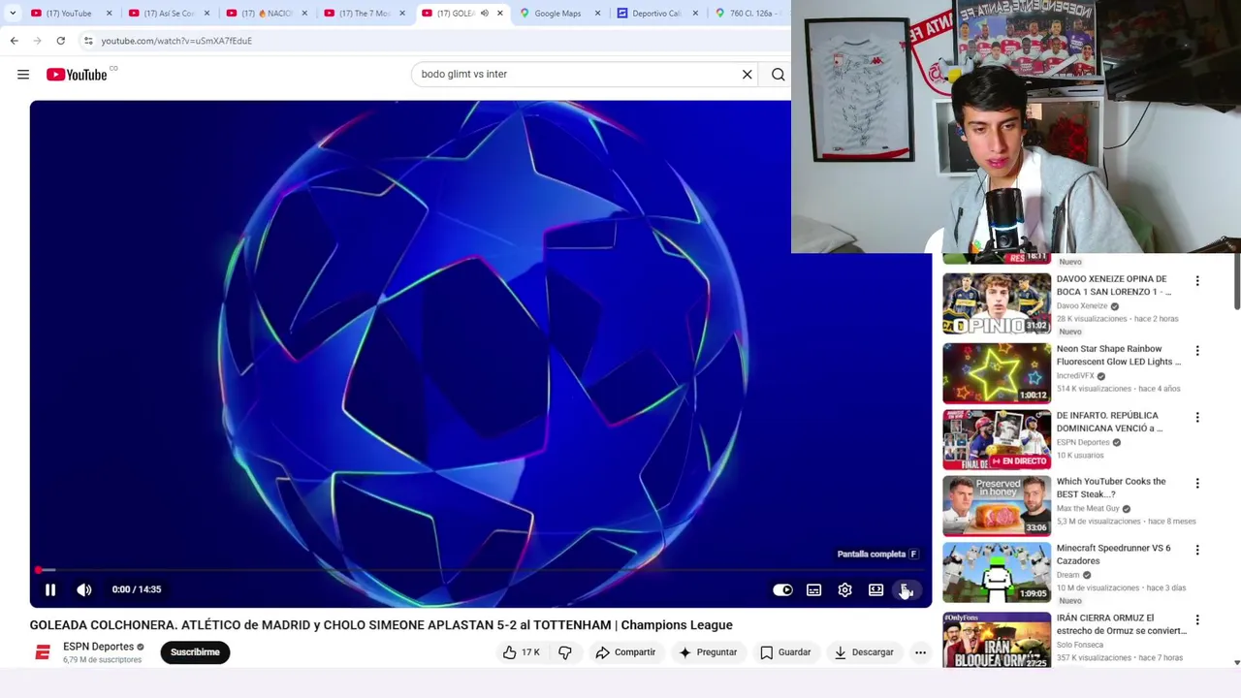This screenshot has width=1241, height=698.
Task: View site information icon in address bar
Action: coord(88,41)
